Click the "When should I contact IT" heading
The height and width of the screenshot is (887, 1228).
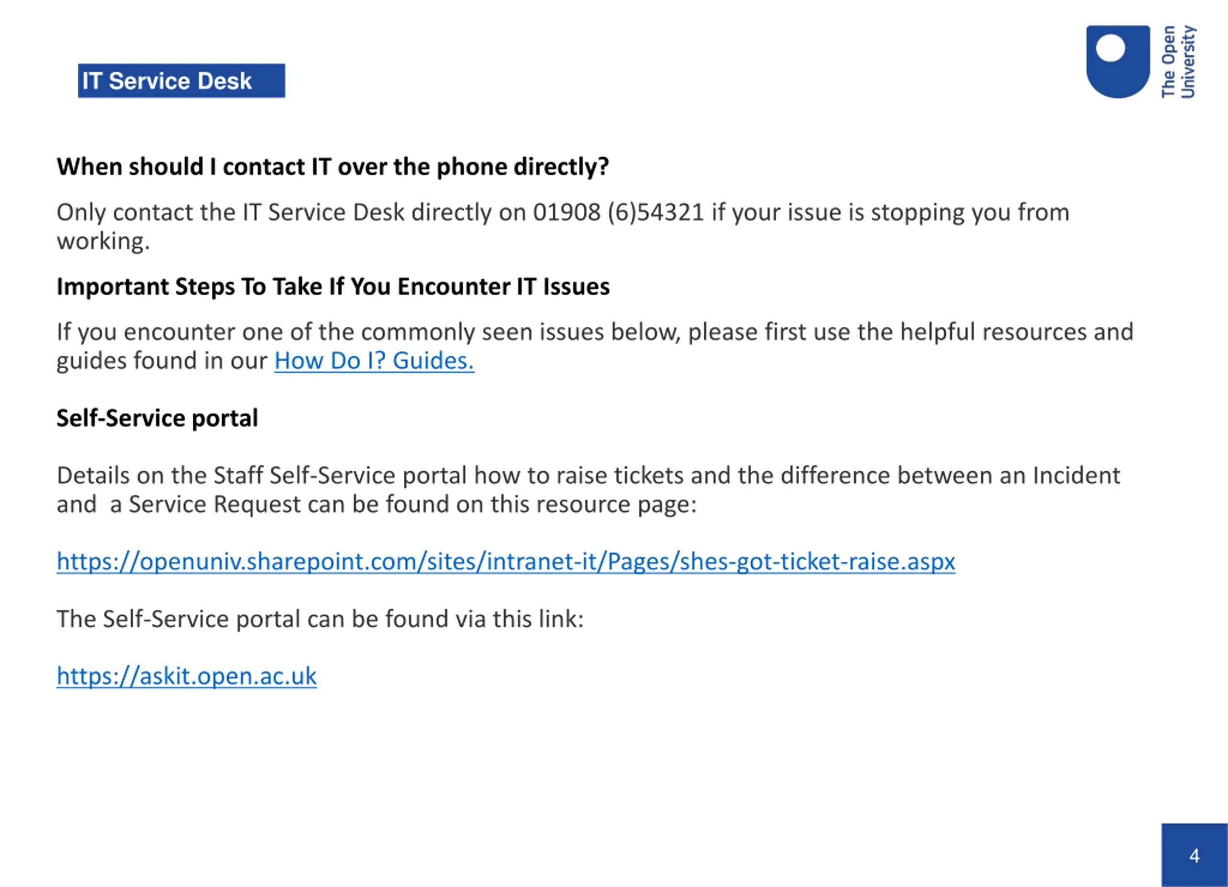(x=332, y=167)
